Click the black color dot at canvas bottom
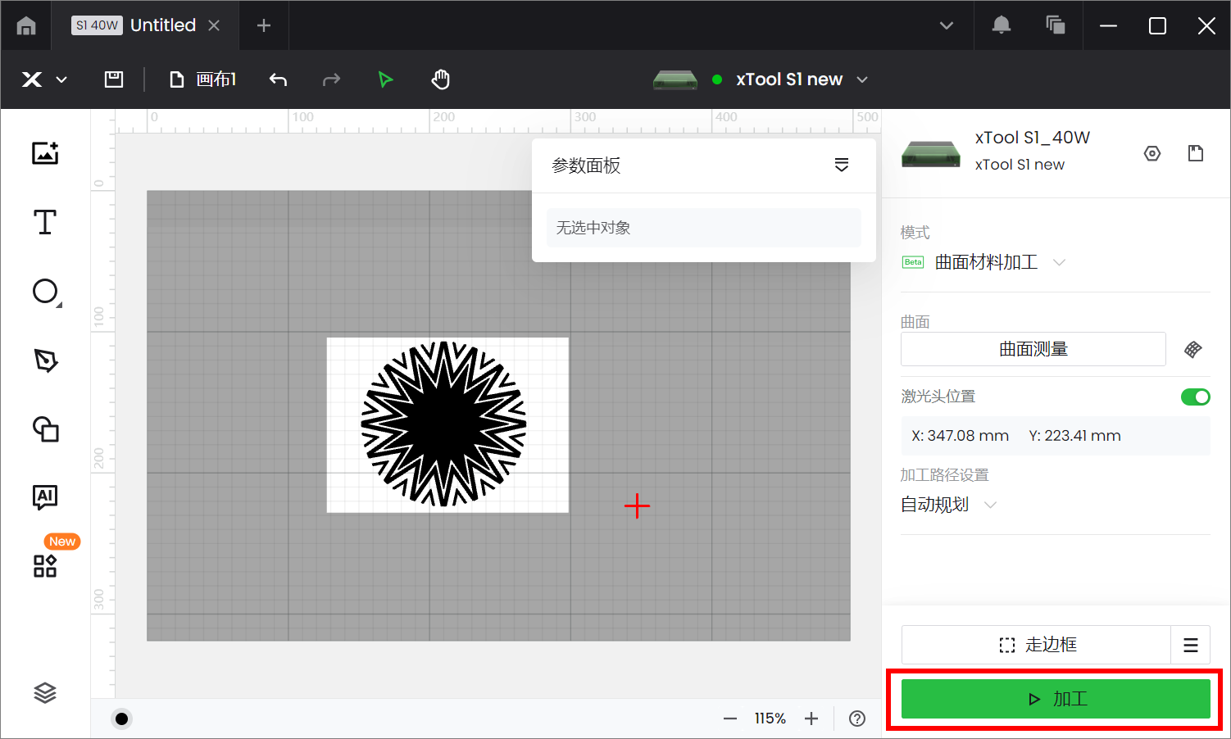 click(122, 719)
